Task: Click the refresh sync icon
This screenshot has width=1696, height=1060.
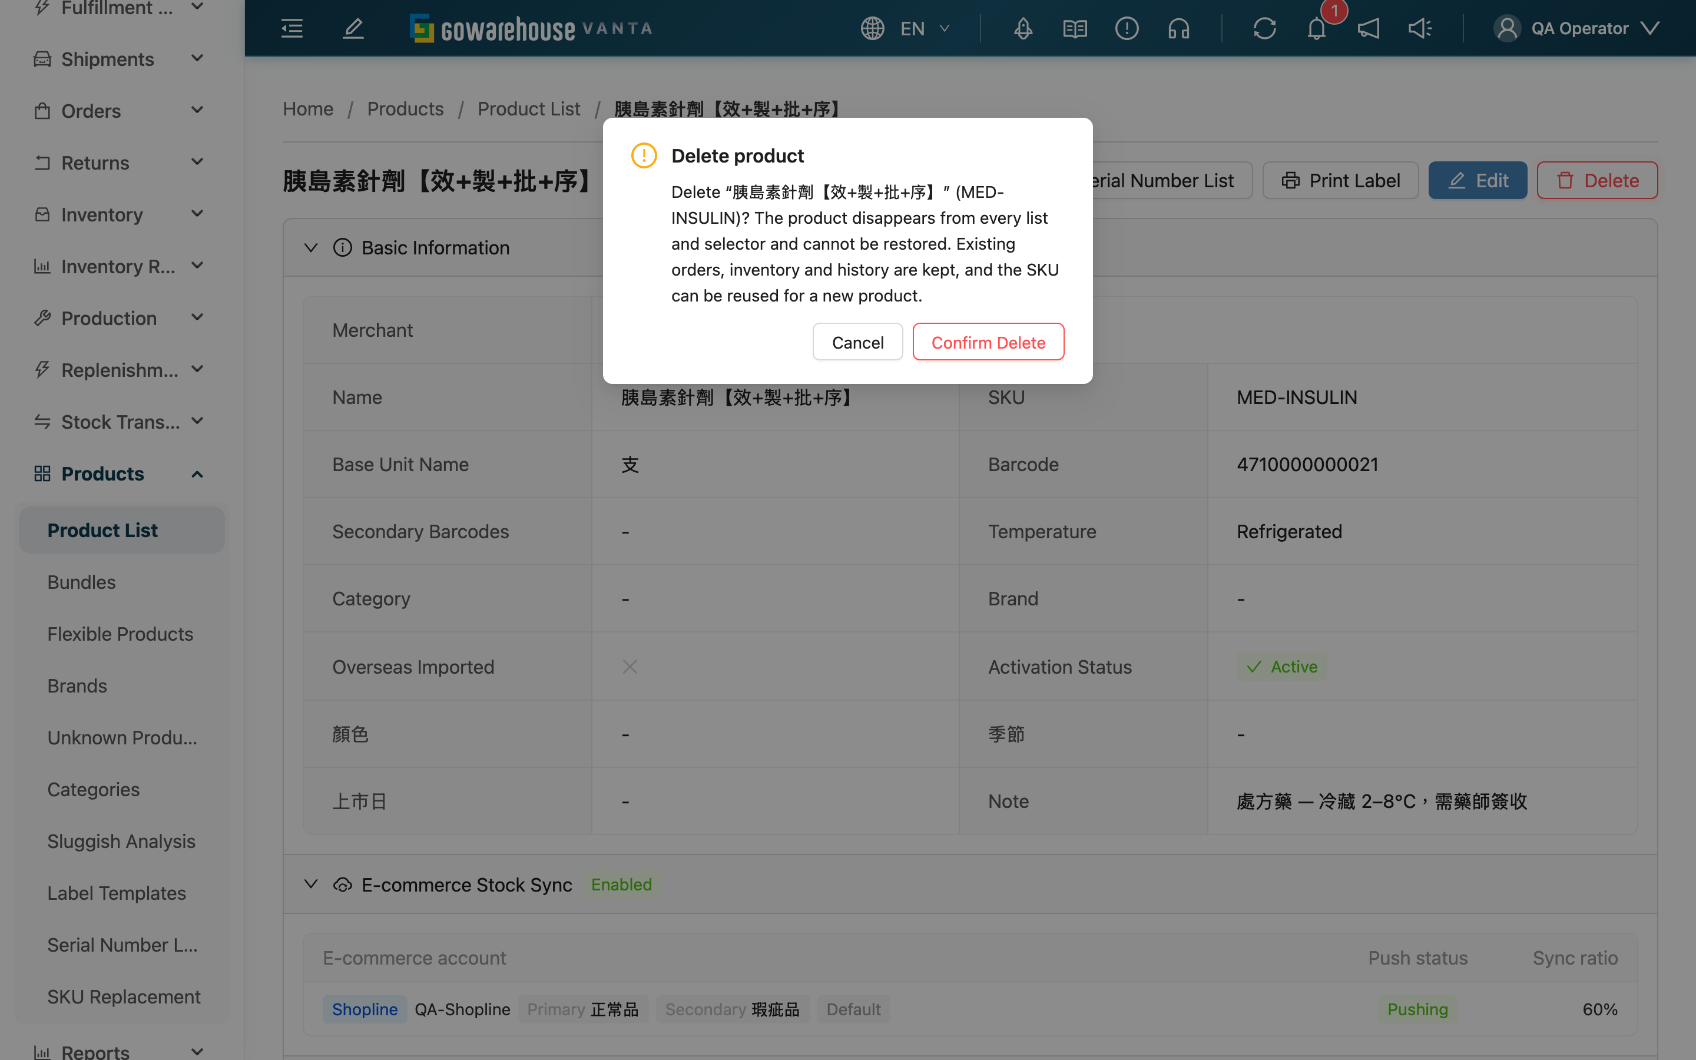Action: click(x=1265, y=28)
